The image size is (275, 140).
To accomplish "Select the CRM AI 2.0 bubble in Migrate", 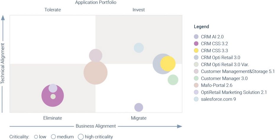I will click(x=139, y=108).
